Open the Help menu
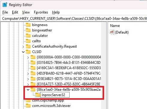The image size is (147, 109). click(56, 12)
